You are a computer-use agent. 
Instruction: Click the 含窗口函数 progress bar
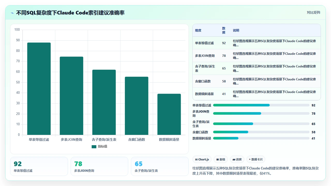click(x=261, y=132)
